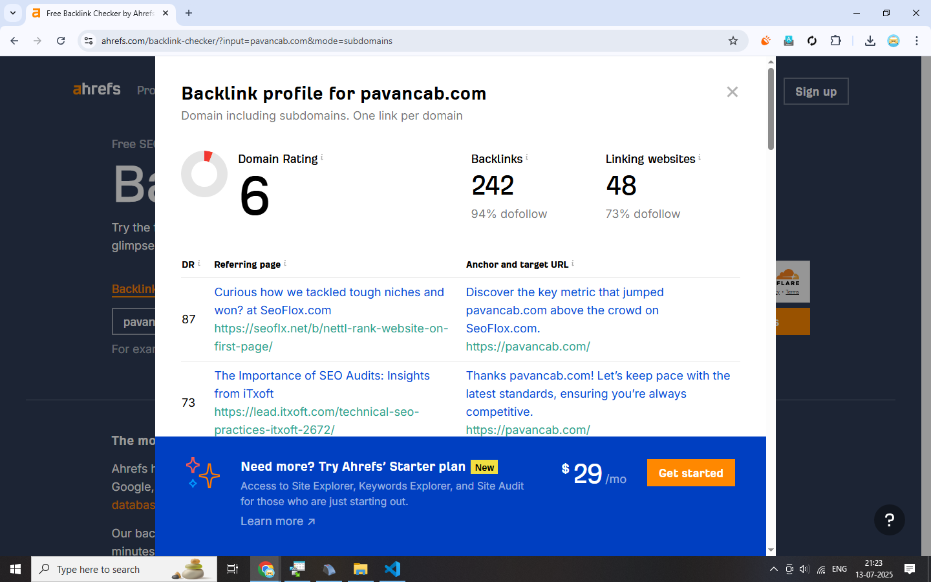Click the Linking websites count 48
Image resolution: width=931 pixels, height=582 pixels.
pos(621,186)
